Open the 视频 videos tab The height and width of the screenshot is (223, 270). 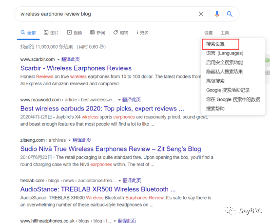coord(75,33)
